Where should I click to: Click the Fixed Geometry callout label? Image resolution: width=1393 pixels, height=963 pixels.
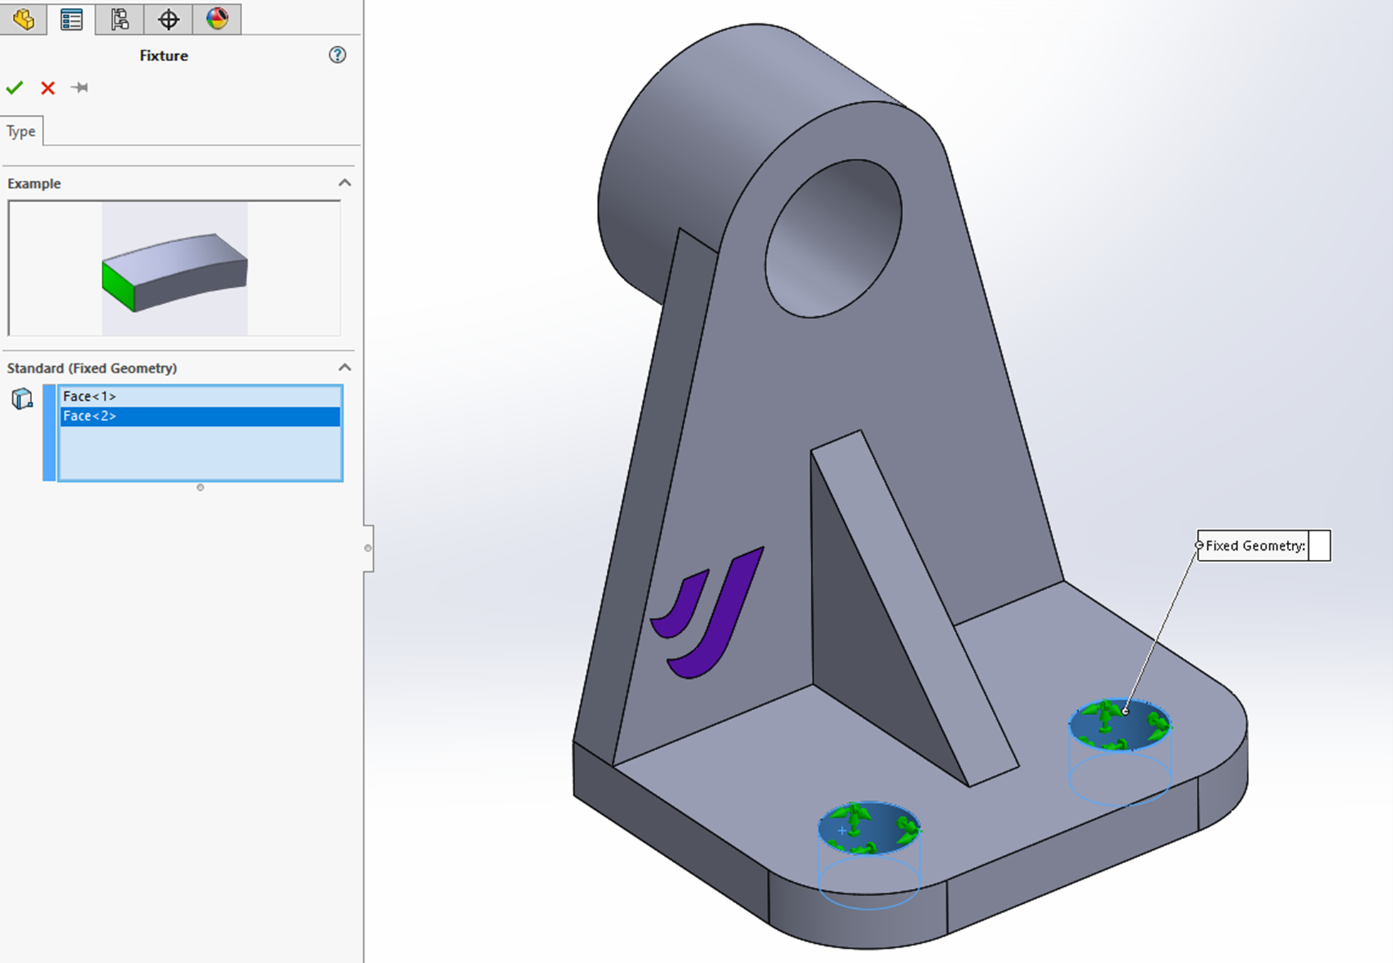[1254, 546]
